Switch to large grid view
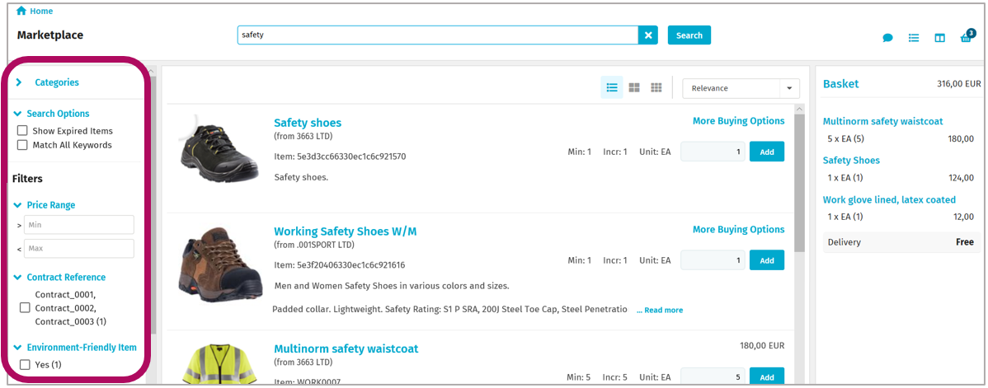The height and width of the screenshot is (388, 988). click(634, 87)
